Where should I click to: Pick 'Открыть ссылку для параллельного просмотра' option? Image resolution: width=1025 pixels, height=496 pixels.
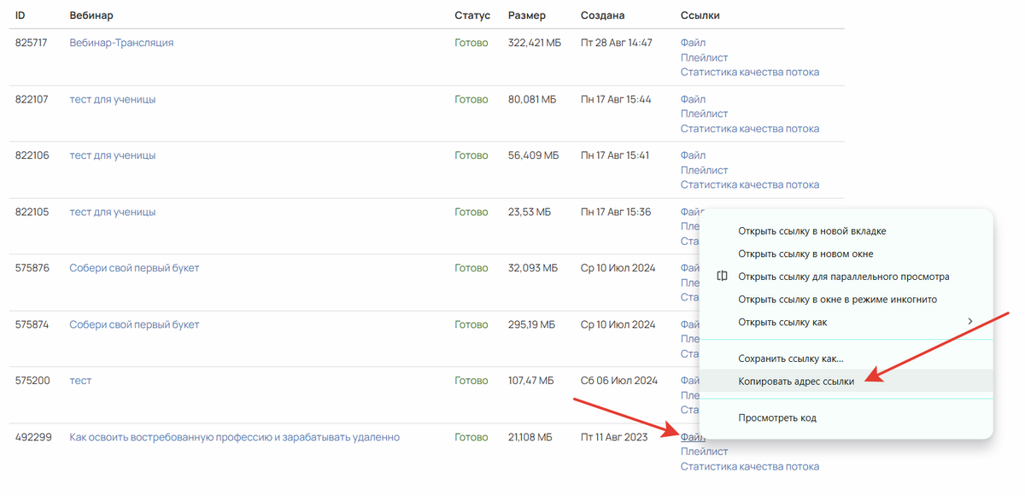[846, 277]
